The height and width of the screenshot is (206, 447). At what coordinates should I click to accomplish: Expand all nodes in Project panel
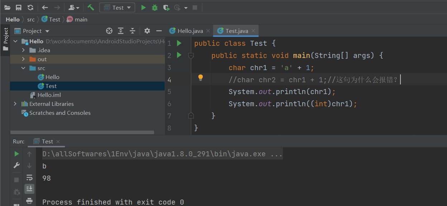tap(121, 31)
